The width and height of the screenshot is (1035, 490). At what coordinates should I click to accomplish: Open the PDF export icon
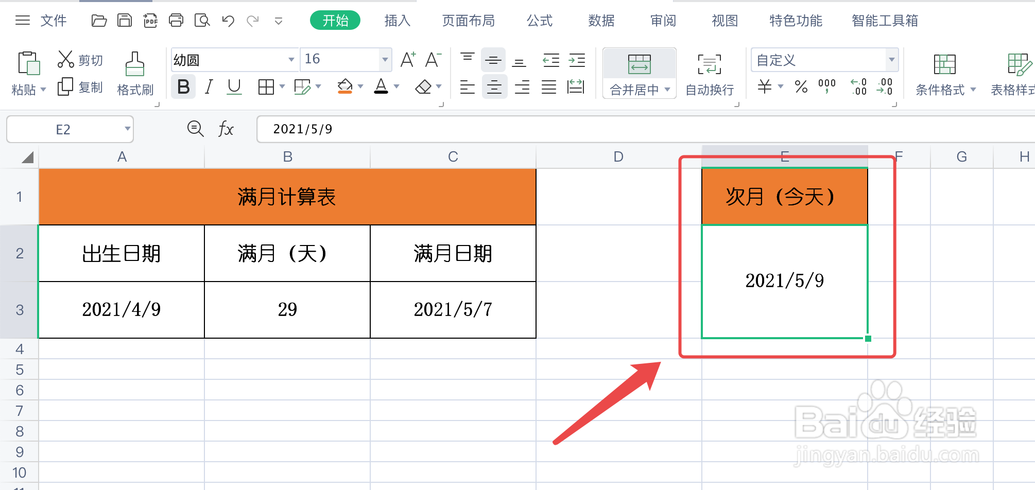click(150, 21)
